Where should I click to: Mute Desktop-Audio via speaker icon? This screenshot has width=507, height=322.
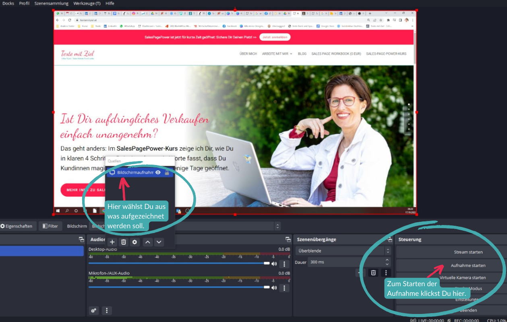(x=274, y=264)
